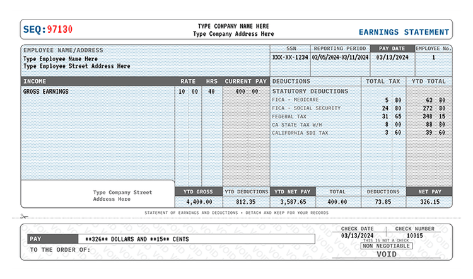Select the Income column header
Screen dimensions: 473x279
coord(35,81)
